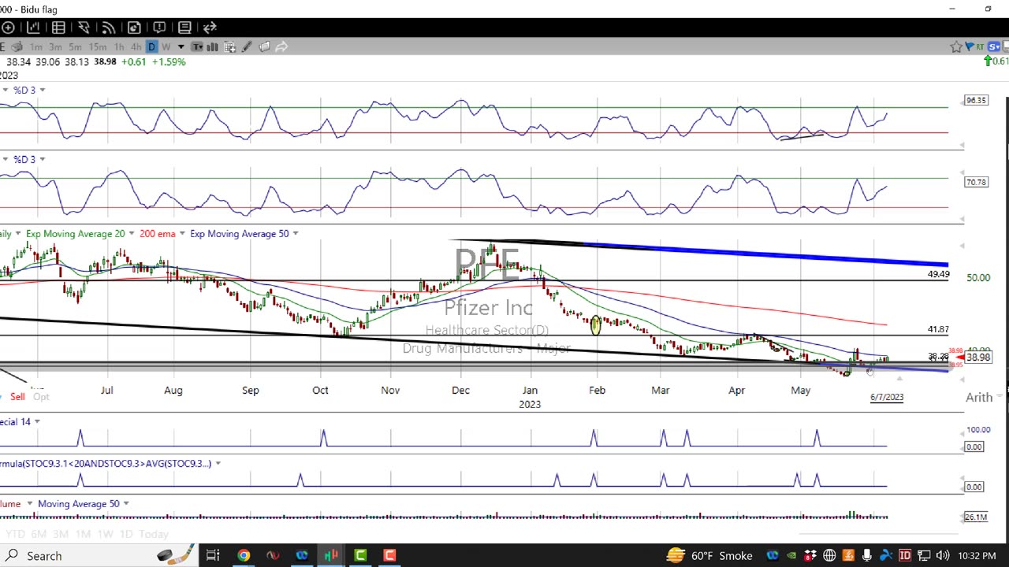Open the Exp Moving Average 20 dropdown
Viewport: 1009px width, 567px height.
[x=131, y=234]
